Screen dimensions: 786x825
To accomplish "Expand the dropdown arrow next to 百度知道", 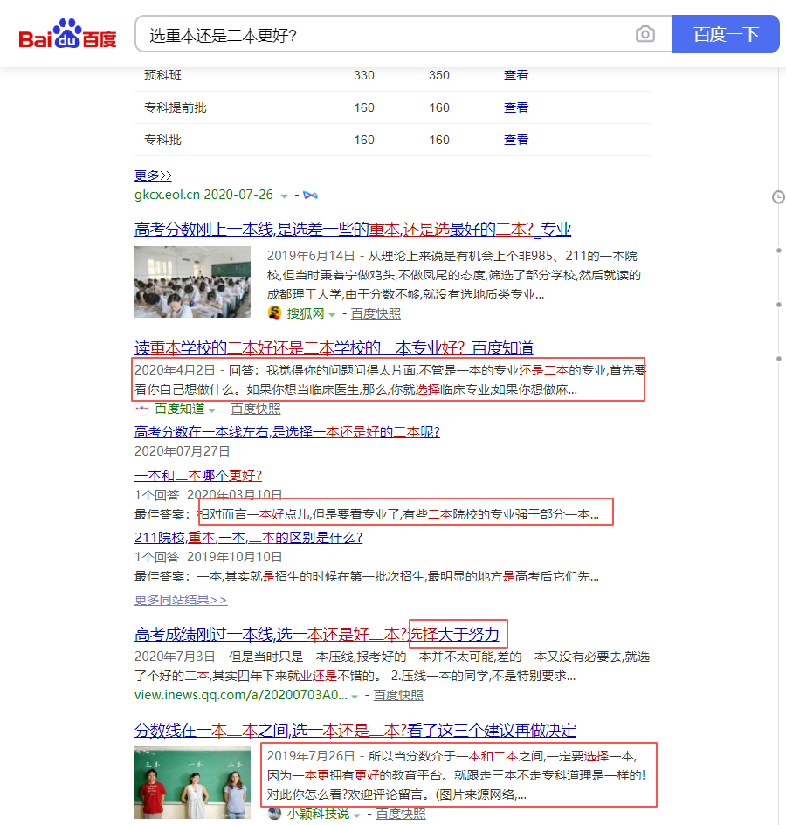I will (x=212, y=409).
